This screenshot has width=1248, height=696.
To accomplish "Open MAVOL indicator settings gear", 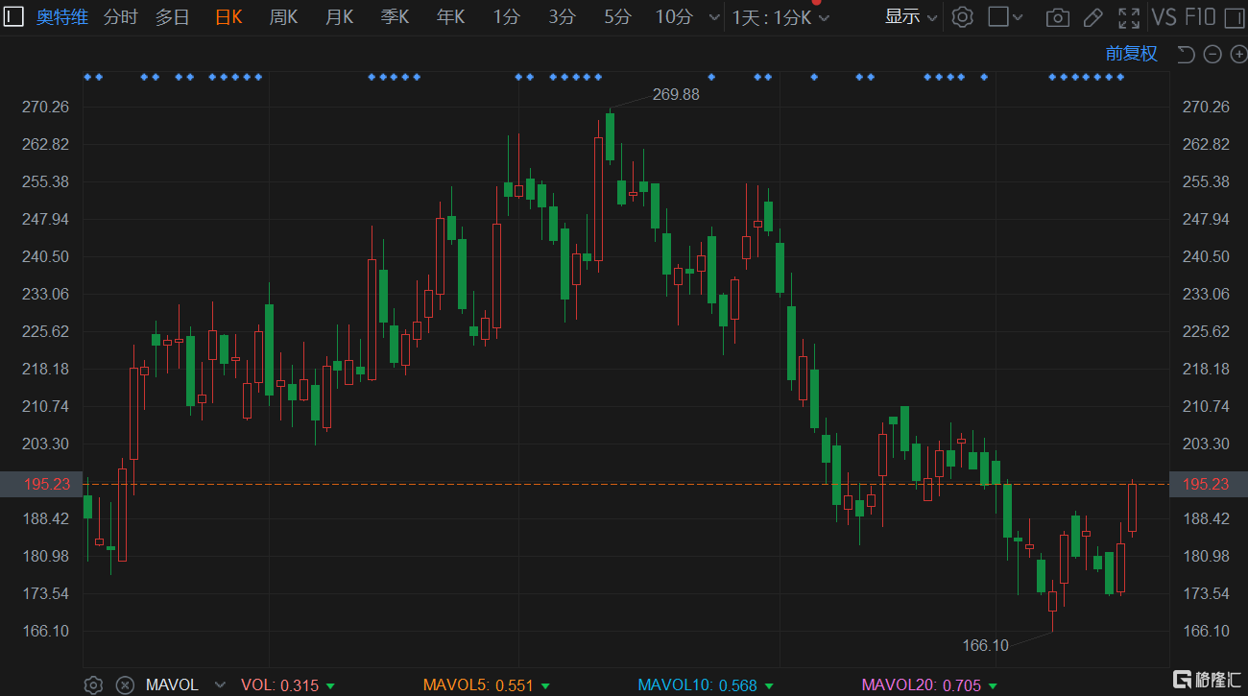I will pyautogui.click(x=93, y=684).
